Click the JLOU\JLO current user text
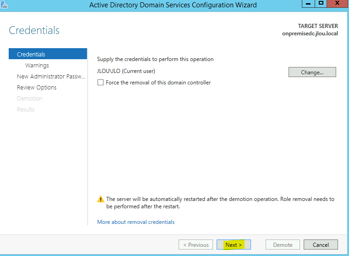The width and height of the screenshot is (349, 256). click(x=126, y=71)
